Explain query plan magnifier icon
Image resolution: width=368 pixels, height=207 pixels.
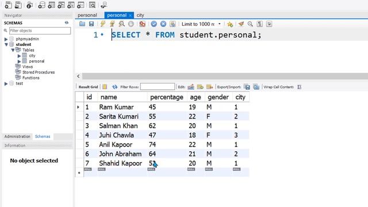coord(121,24)
